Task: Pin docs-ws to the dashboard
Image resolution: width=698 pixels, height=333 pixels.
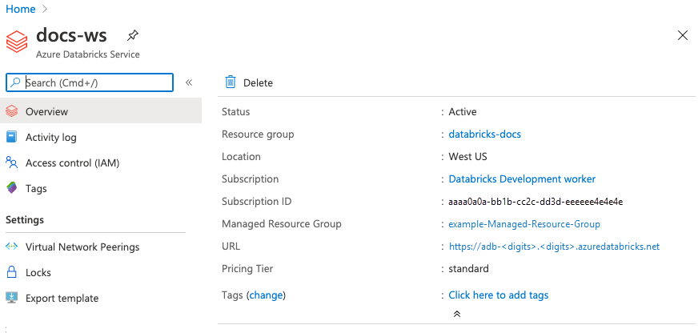Action: (132, 35)
